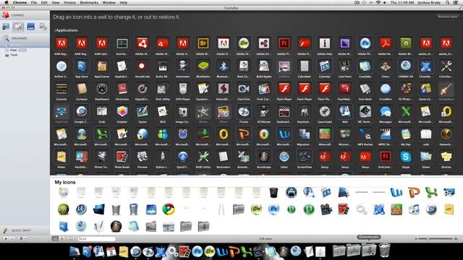Pick the download folder icon in My Icons
Image resolution: width=463 pixels, height=260 pixels.
pyautogui.click(x=203, y=226)
